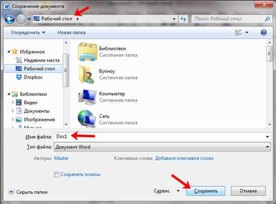Open the Сервис tools dropdown
The height and width of the screenshot is (204, 276).
pyautogui.click(x=167, y=191)
